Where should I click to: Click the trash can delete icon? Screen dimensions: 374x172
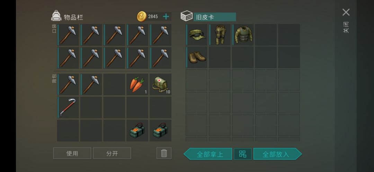coord(164,153)
